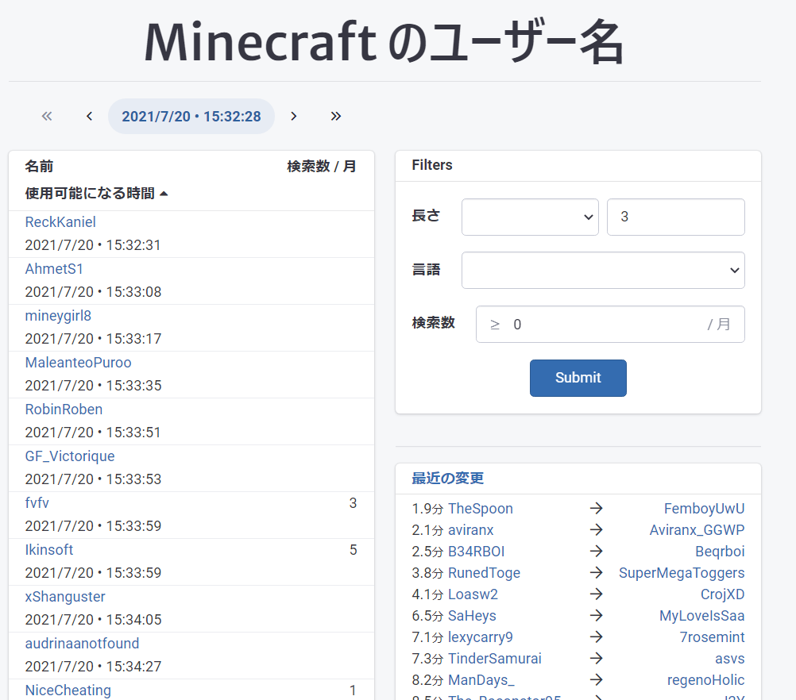Viewport: 796px width, 700px height.
Task: Select drop time 2021/7/20 15:33:53
Action: coord(93,479)
